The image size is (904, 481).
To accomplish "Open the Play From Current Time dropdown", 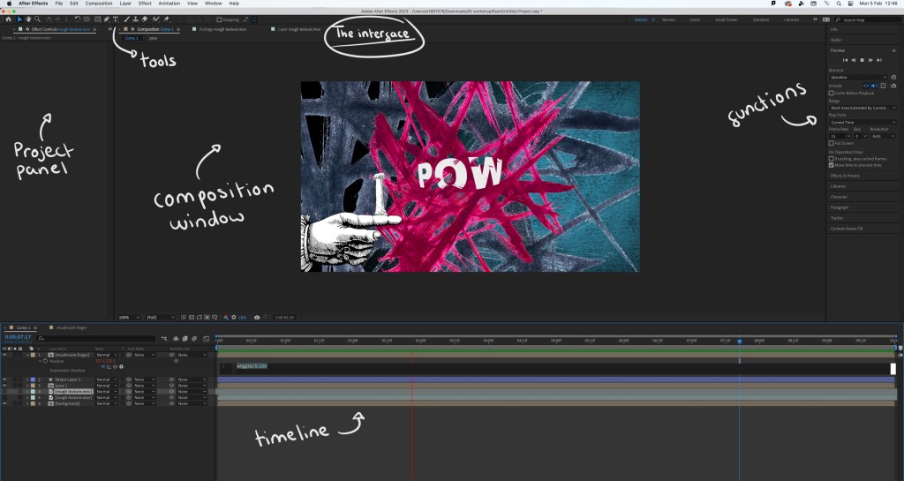I will tap(862, 122).
